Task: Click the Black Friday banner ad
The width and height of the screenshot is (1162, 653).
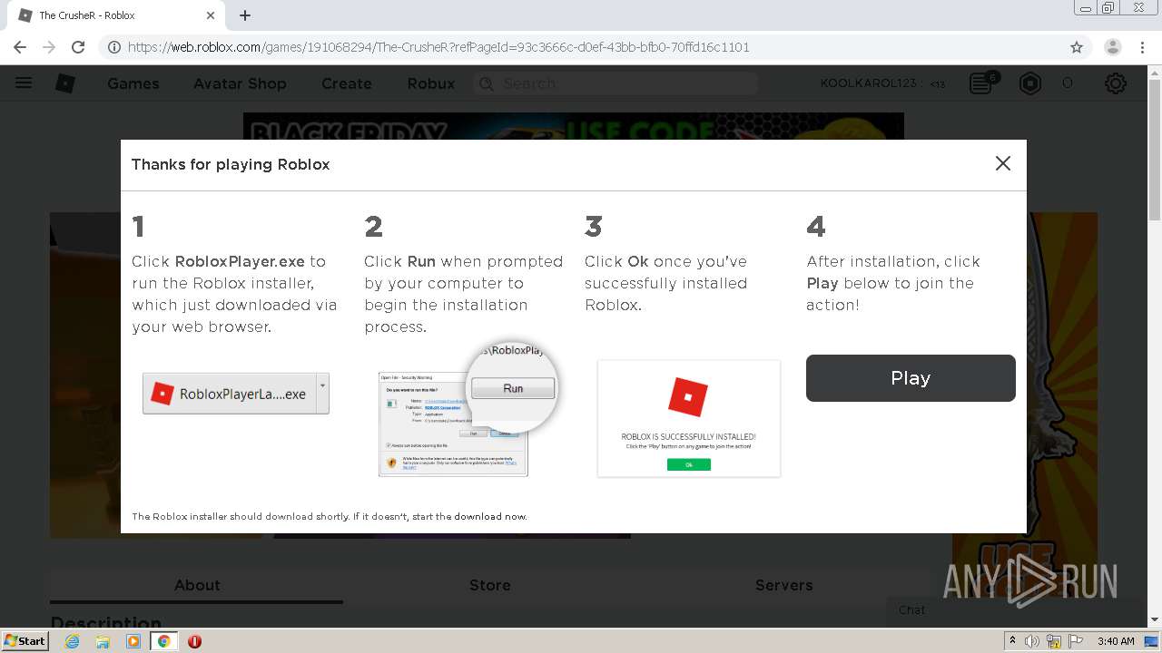Action: coord(574,126)
